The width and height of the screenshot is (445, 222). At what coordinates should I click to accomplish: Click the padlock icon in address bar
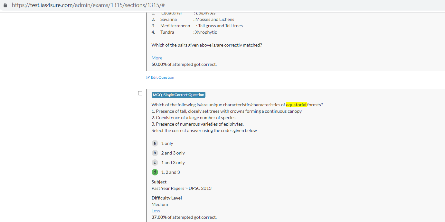(5, 5)
